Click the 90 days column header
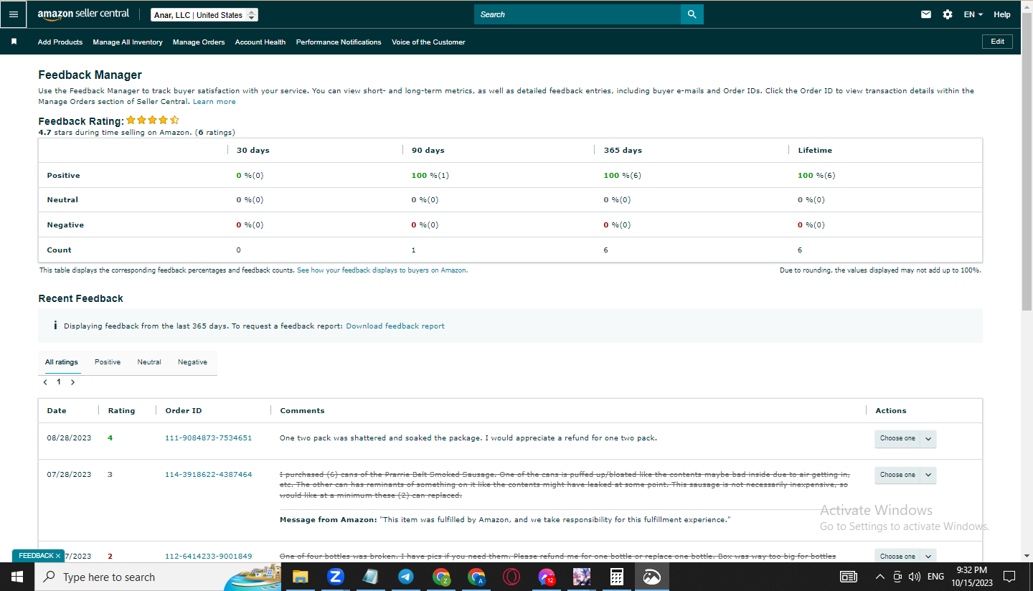 (x=428, y=151)
